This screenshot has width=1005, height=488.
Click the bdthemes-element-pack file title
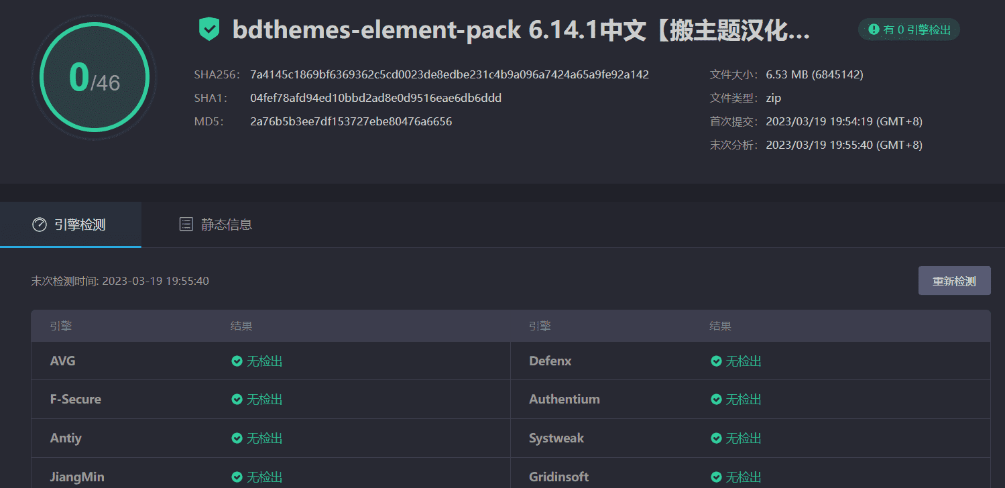click(x=521, y=30)
